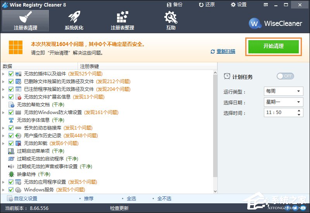Expand 已删除文件残留的无效路径及文件 row
310x213 pixels.
(x=3, y=82)
